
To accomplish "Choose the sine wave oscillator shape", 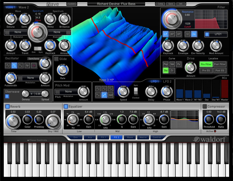I will (x=8, y=65).
